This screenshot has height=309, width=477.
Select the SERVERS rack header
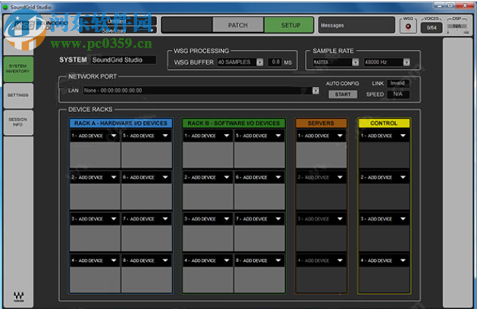321,123
